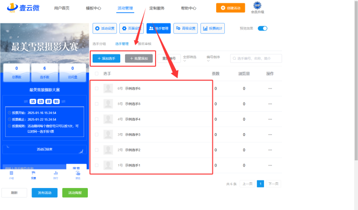Click the blue 发布活动 button
Screen dimensions: 358x210
pyautogui.click(x=44, y=193)
